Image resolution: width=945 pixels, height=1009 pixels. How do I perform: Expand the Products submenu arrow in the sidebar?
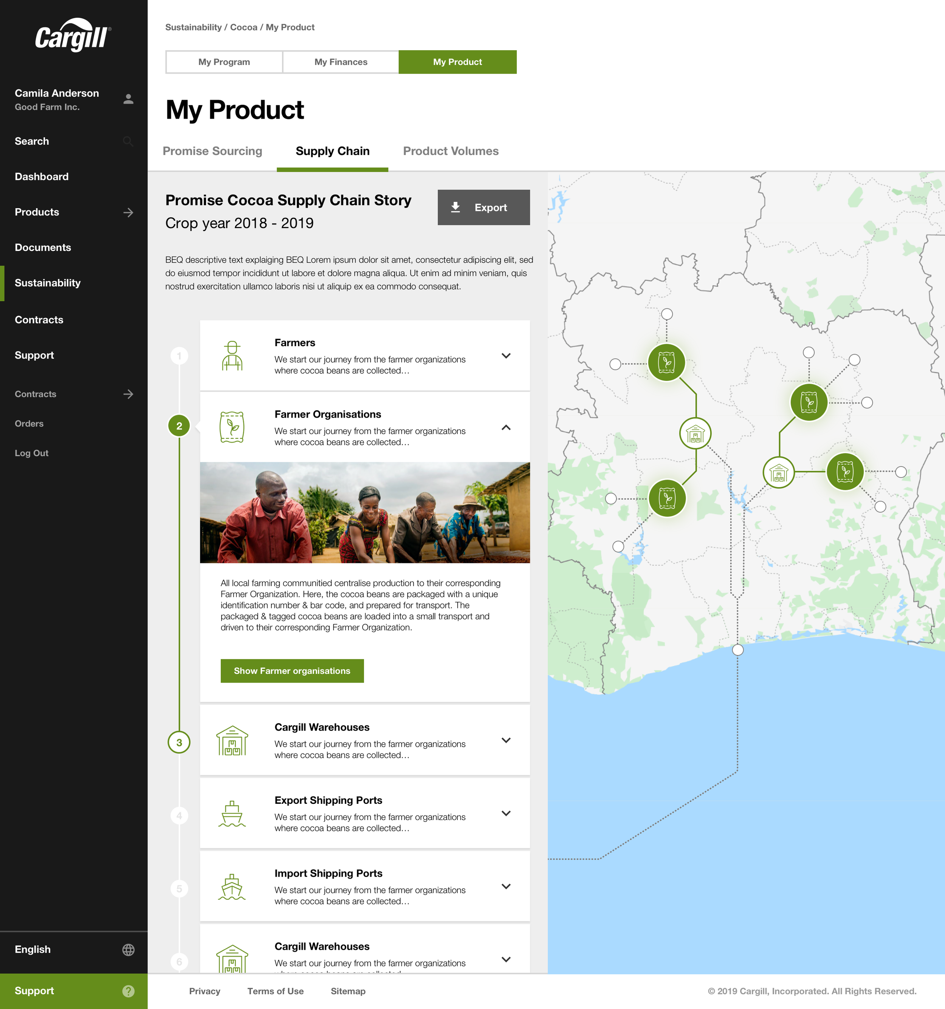click(x=129, y=212)
